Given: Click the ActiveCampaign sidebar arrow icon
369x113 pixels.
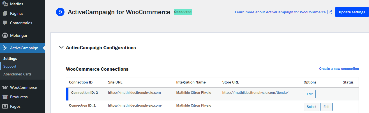Looking at the screenshot, I should (5, 48).
